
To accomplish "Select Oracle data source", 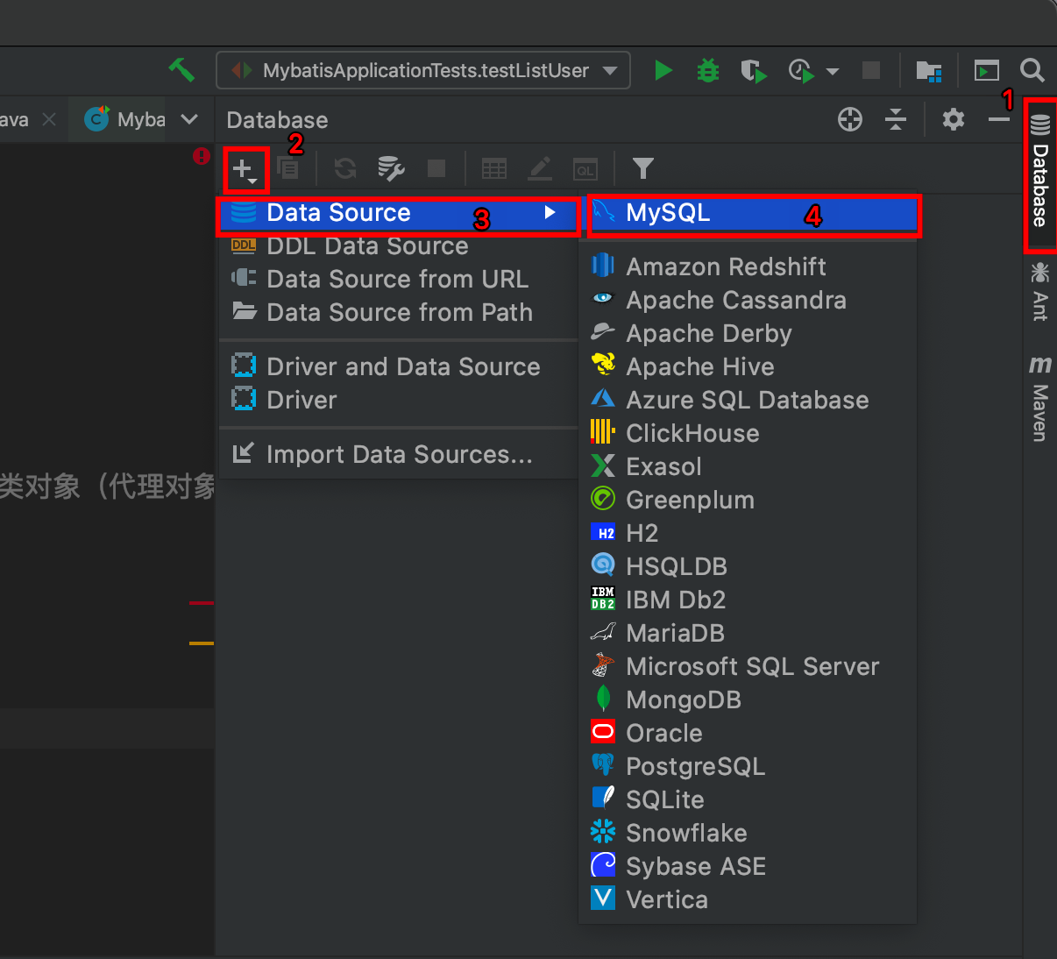I will coord(748,734).
